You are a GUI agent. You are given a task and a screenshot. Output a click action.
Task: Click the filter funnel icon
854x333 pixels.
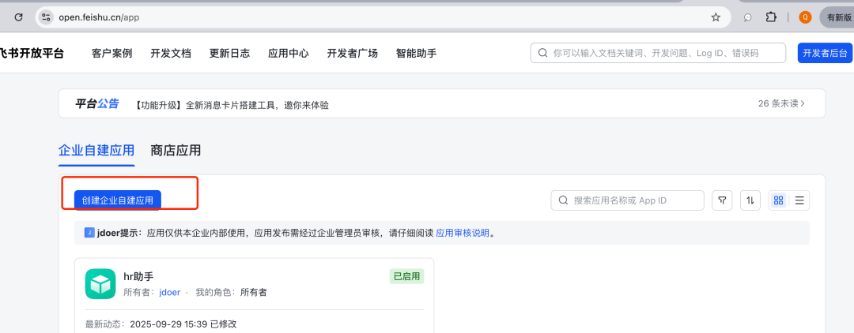pyautogui.click(x=722, y=200)
